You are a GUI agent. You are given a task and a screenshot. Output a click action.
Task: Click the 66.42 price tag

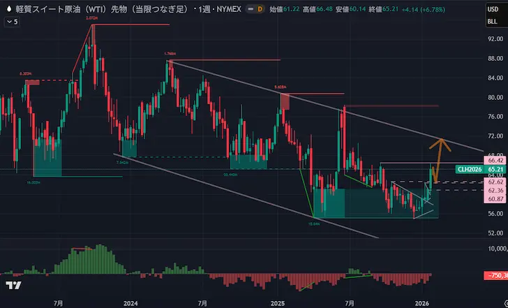[x=495, y=161]
